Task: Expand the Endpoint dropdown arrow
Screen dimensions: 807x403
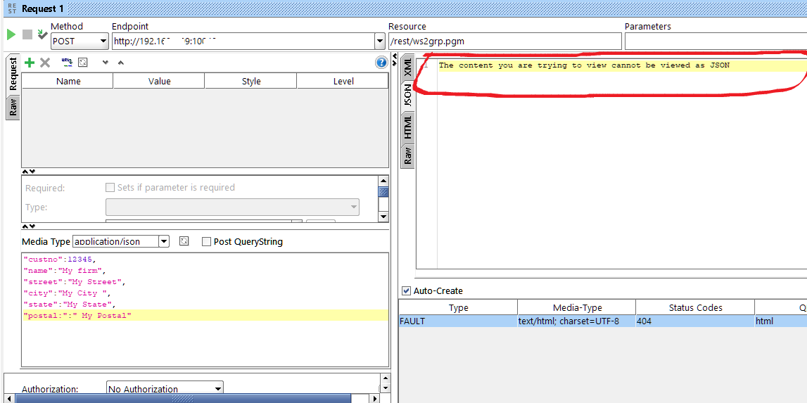Action: point(380,41)
